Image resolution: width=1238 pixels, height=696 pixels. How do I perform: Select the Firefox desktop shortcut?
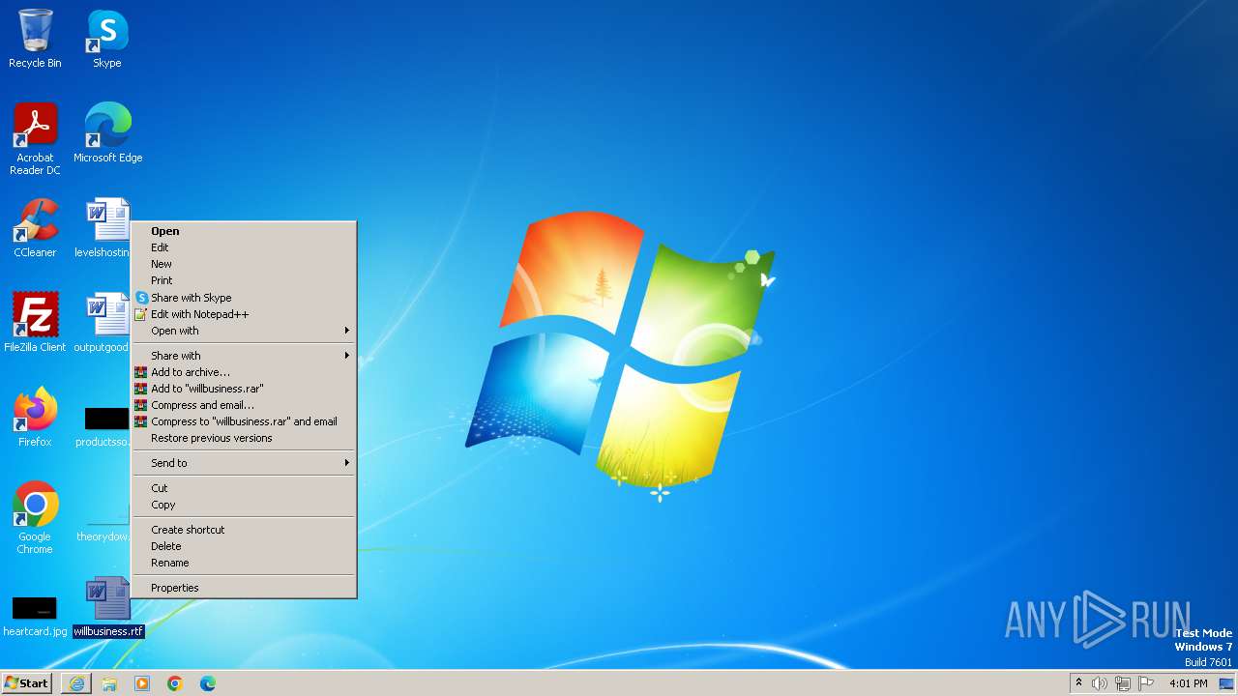[35, 418]
